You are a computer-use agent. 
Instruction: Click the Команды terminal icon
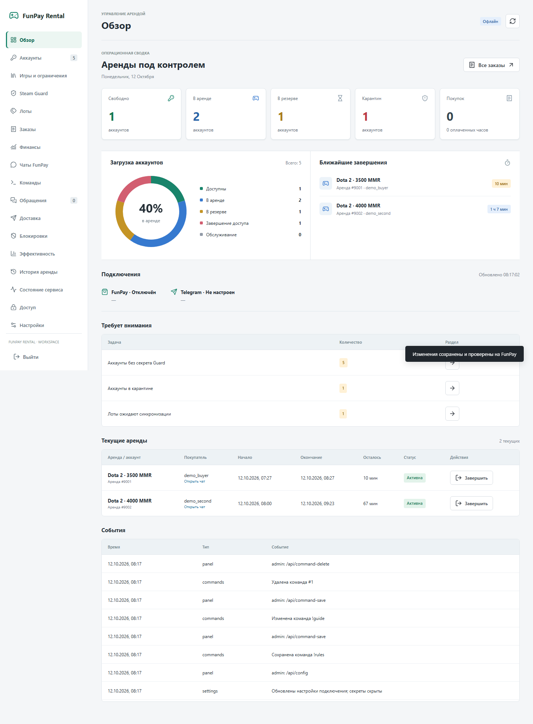coord(13,183)
